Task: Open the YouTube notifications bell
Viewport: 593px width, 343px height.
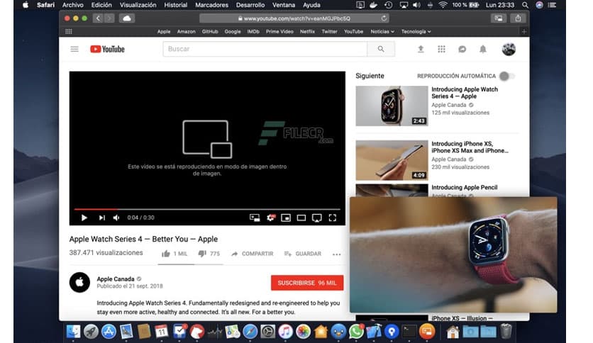Action: [483, 49]
